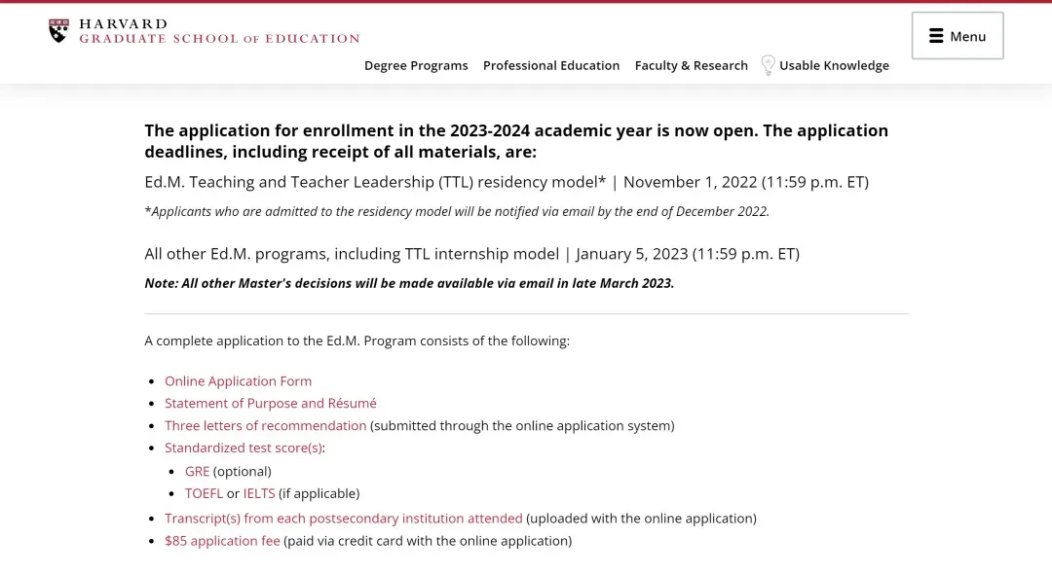
Task: Click the Harvard shield logo icon
Action: (59, 31)
